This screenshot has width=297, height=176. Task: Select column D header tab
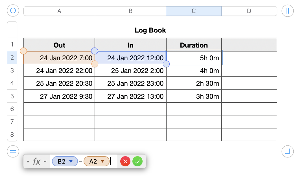249,11
